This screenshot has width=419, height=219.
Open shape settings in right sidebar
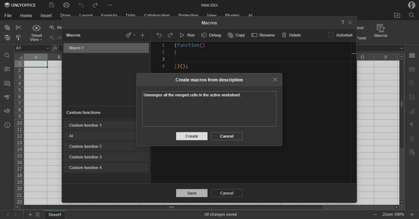(x=412, y=84)
